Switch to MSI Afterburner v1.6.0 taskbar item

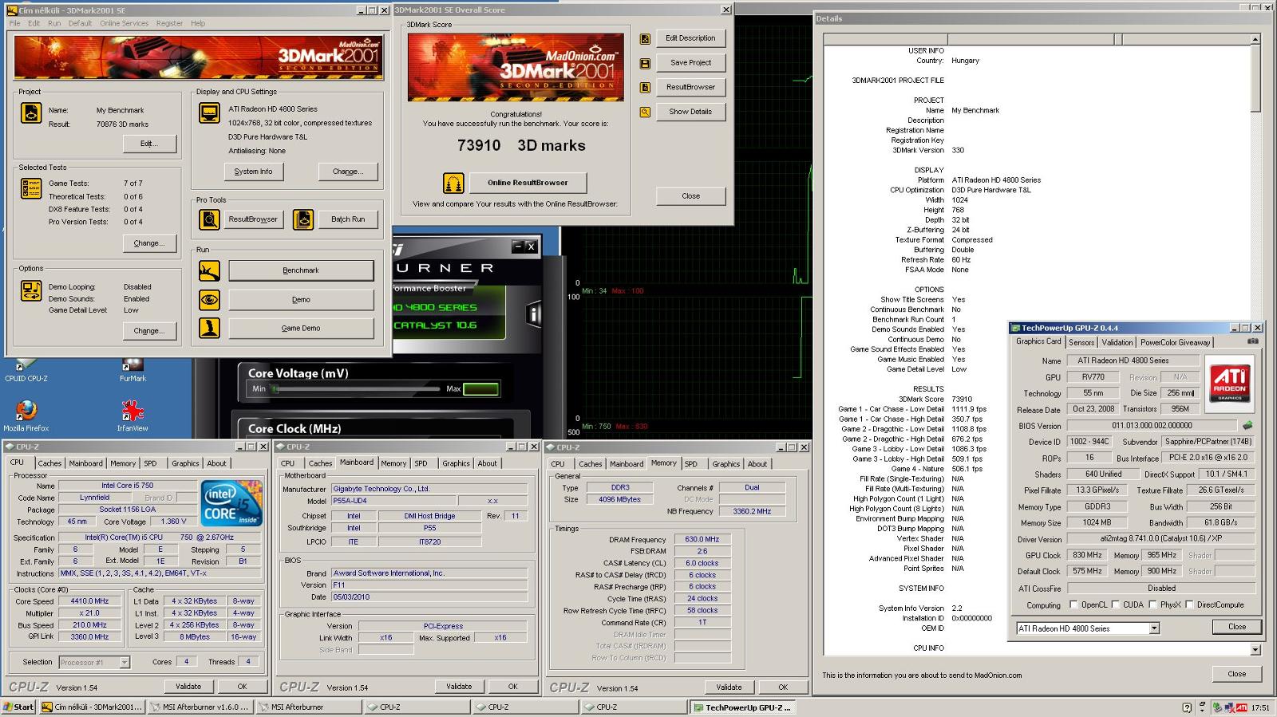click(201, 707)
